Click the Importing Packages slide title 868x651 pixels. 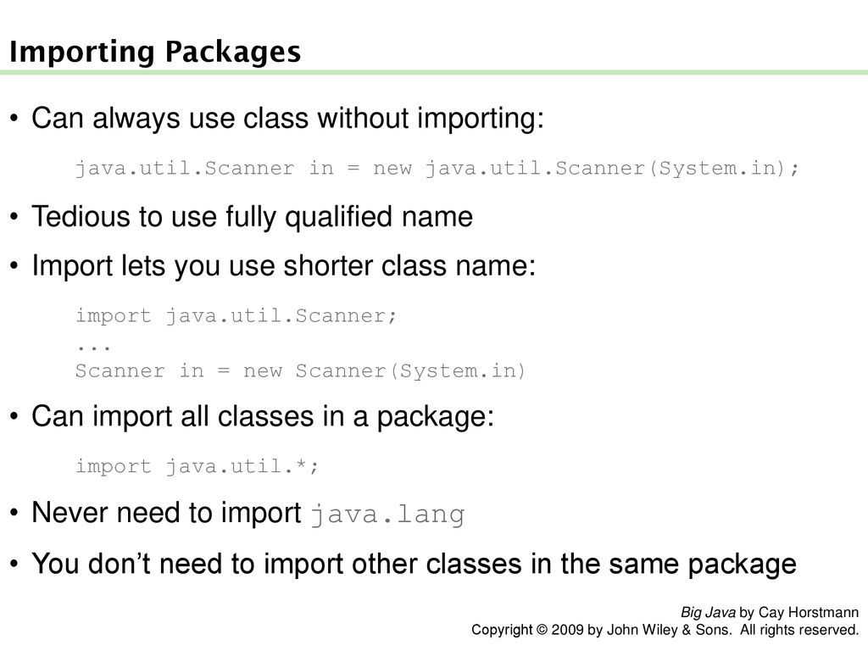(155, 53)
